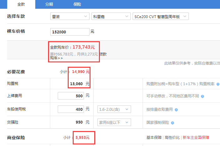Click the 交强险 value 950
The width and height of the screenshot is (220, 146).
[79, 122]
